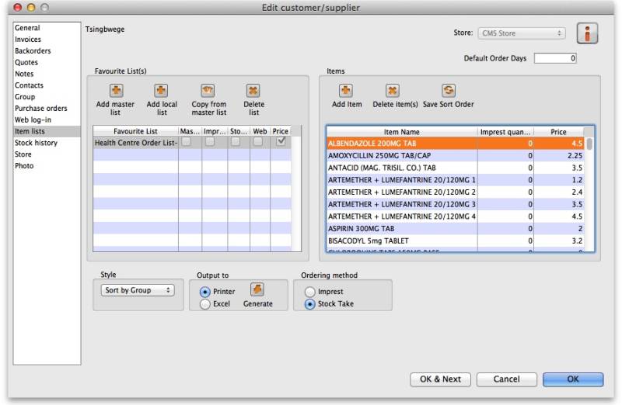The image size is (622, 405).
Task: Select the Imprest ordering method
Action: click(310, 292)
